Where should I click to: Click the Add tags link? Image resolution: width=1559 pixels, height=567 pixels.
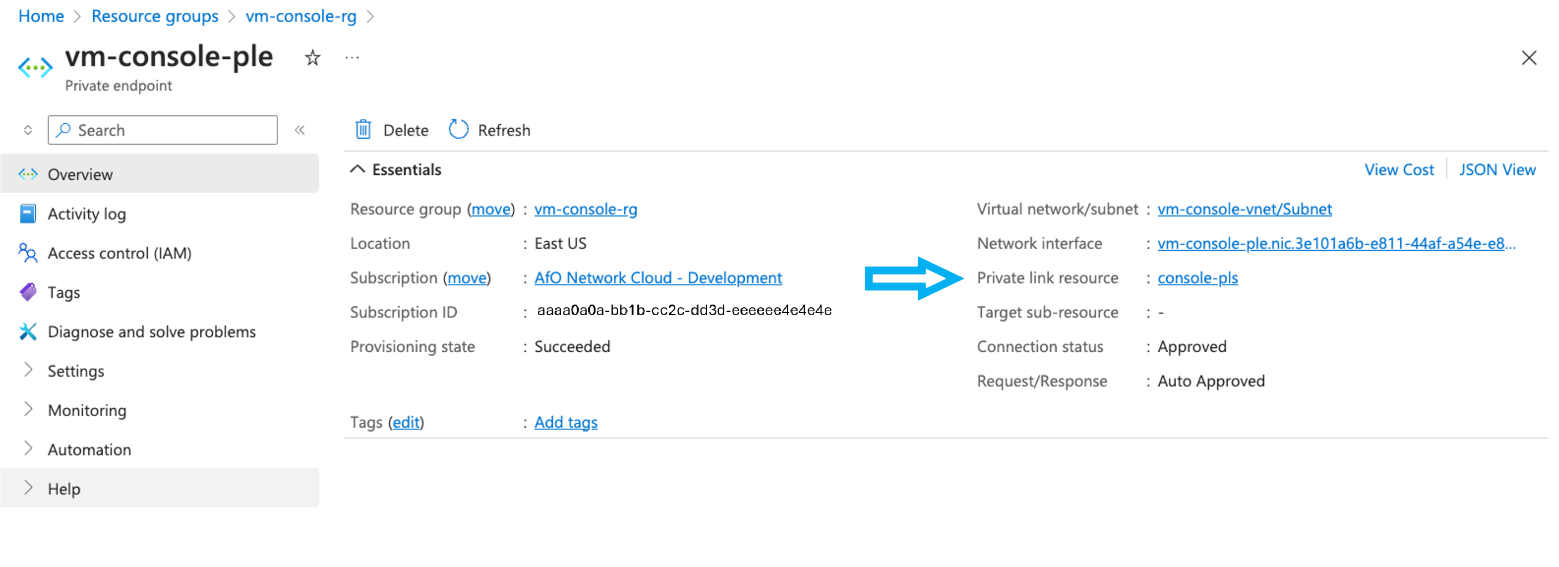pyautogui.click(x=565, y=422)
